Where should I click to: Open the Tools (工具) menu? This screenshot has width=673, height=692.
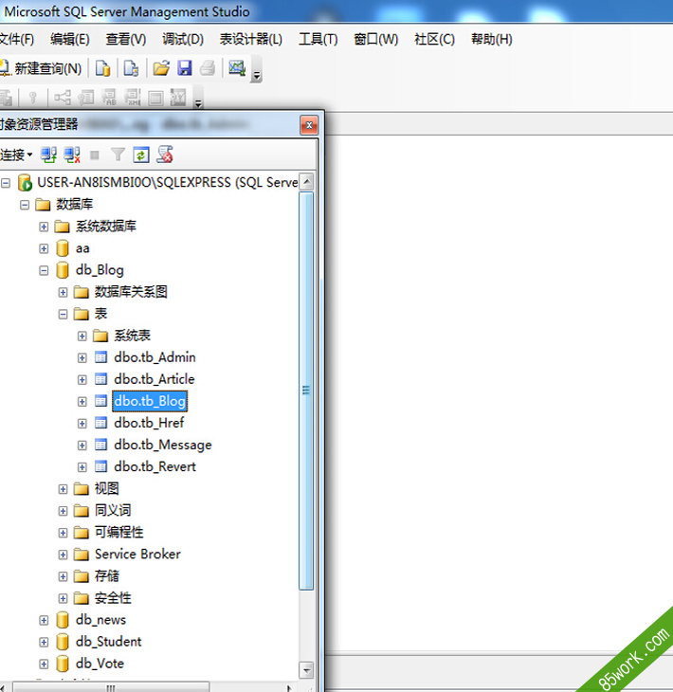click(318, 39)
